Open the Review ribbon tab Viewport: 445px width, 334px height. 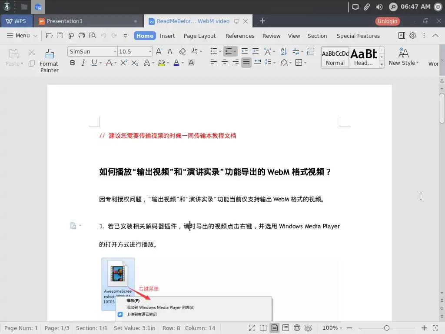pos(271,36)
